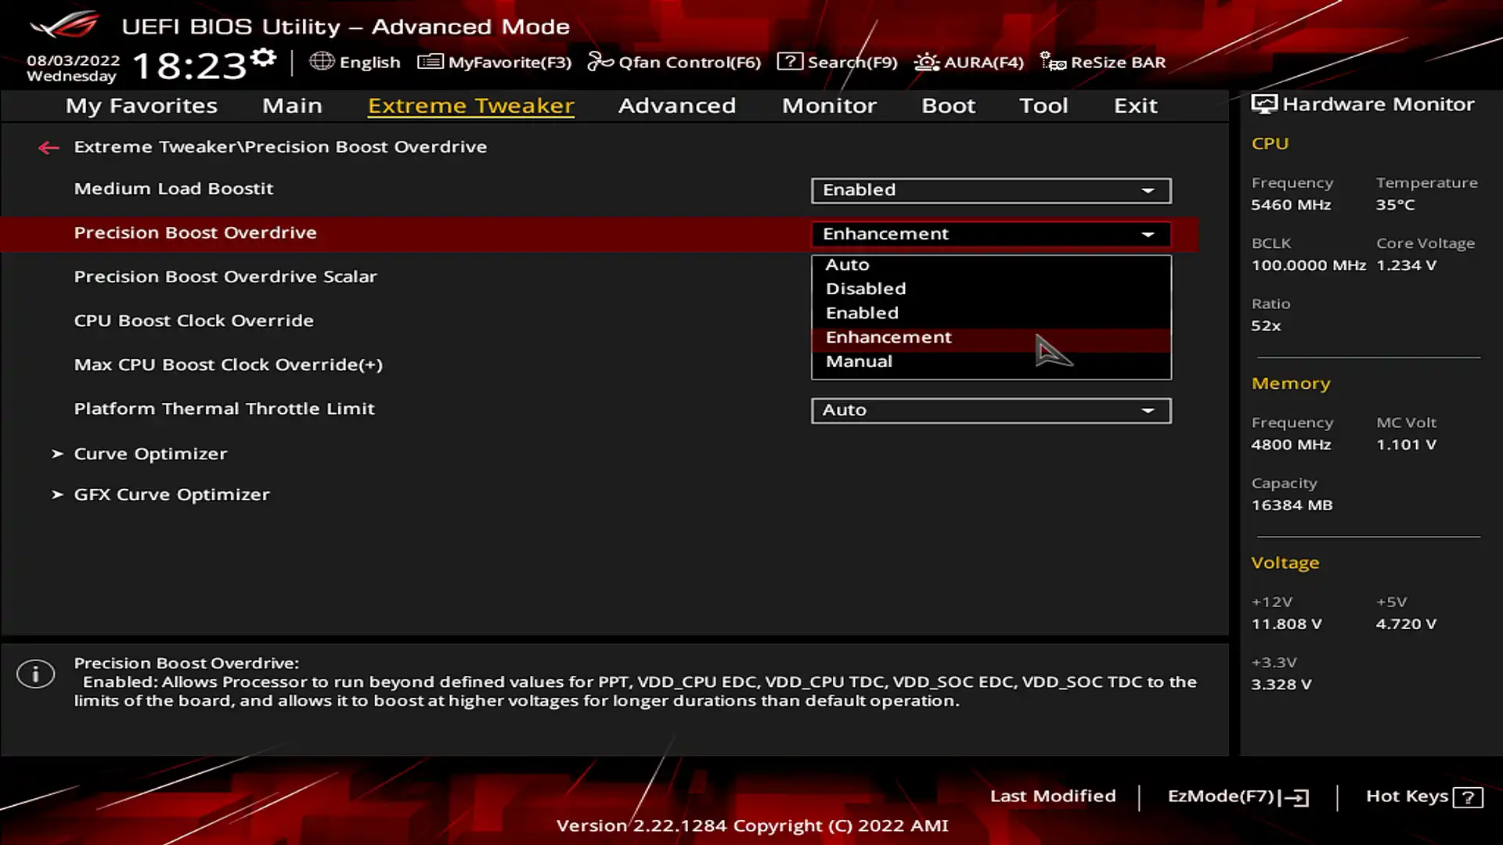Click the MyFavorite bookmark icon
Screen dimensions: 1503x845
click(x=427, y=62)
